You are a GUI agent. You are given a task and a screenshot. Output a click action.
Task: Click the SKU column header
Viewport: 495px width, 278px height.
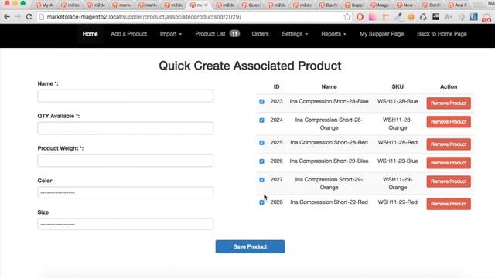tap(398, 86)
